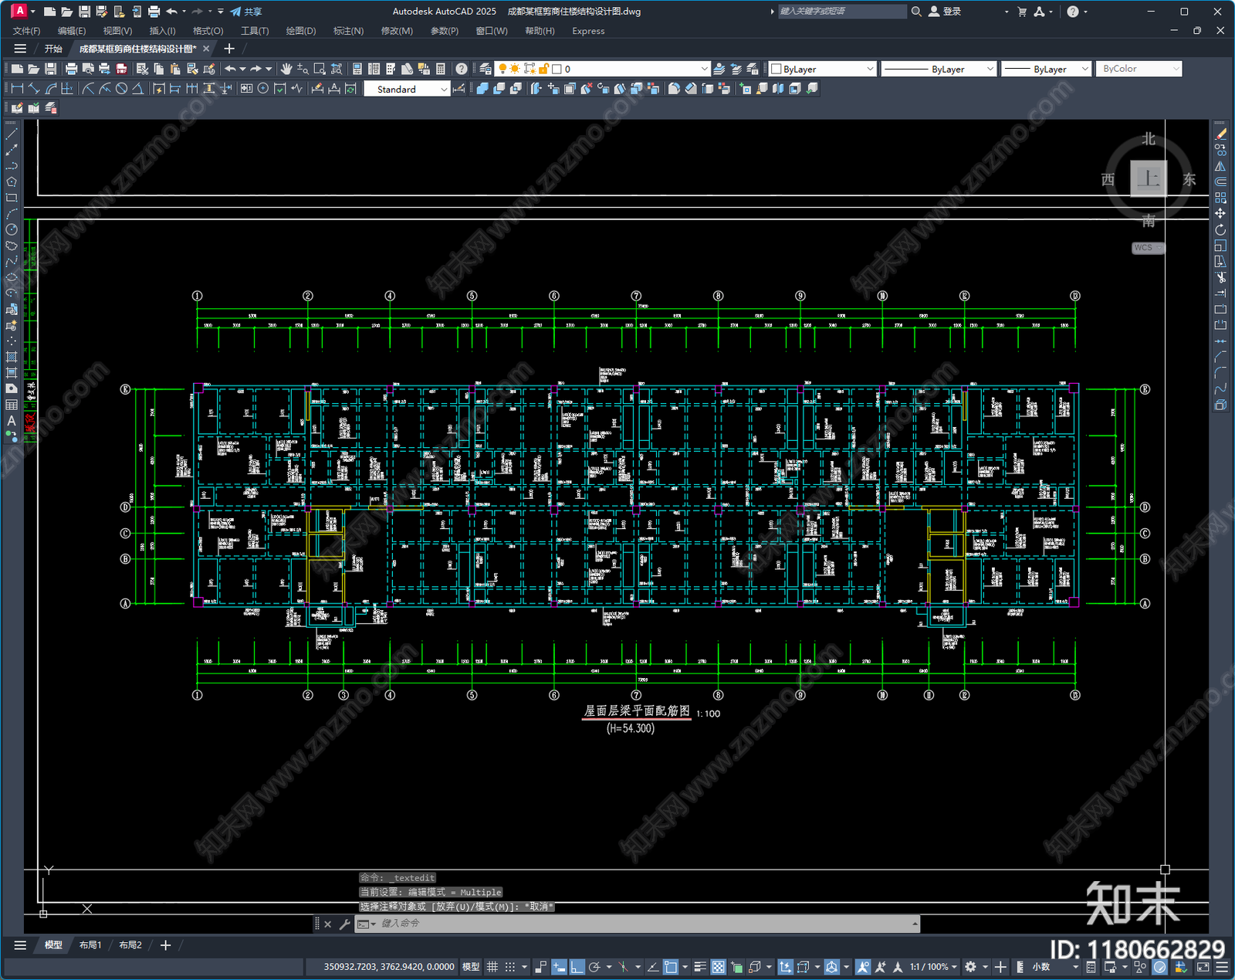
Task: Select the Hatch tool in left toolbar
Action: 12,357
